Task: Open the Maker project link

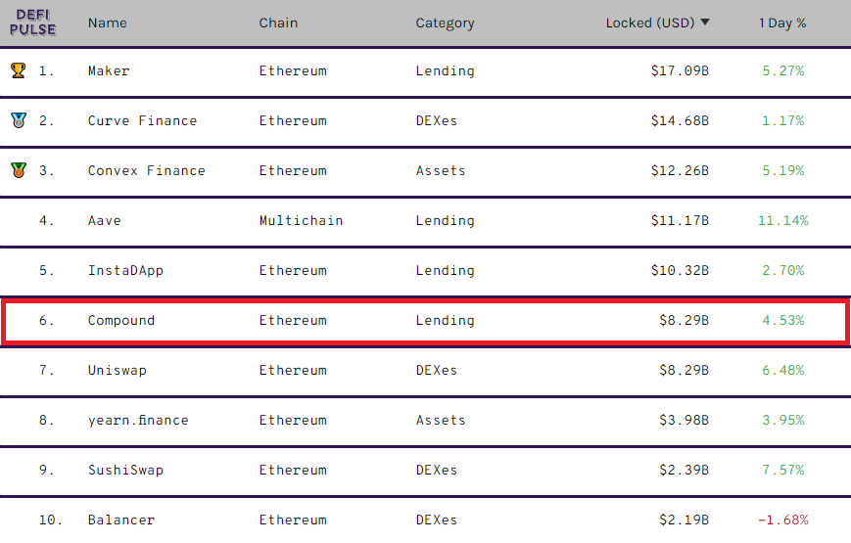Action: 109,70
